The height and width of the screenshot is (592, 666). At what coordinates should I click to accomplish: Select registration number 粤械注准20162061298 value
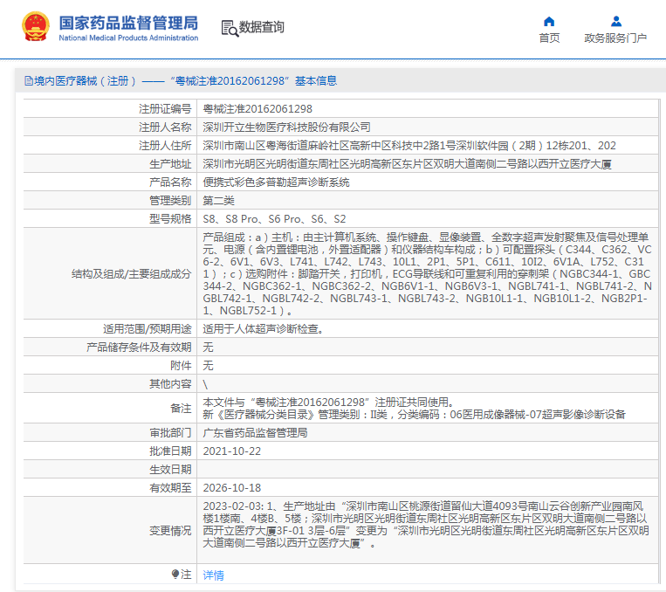click(x=257, y=109)
